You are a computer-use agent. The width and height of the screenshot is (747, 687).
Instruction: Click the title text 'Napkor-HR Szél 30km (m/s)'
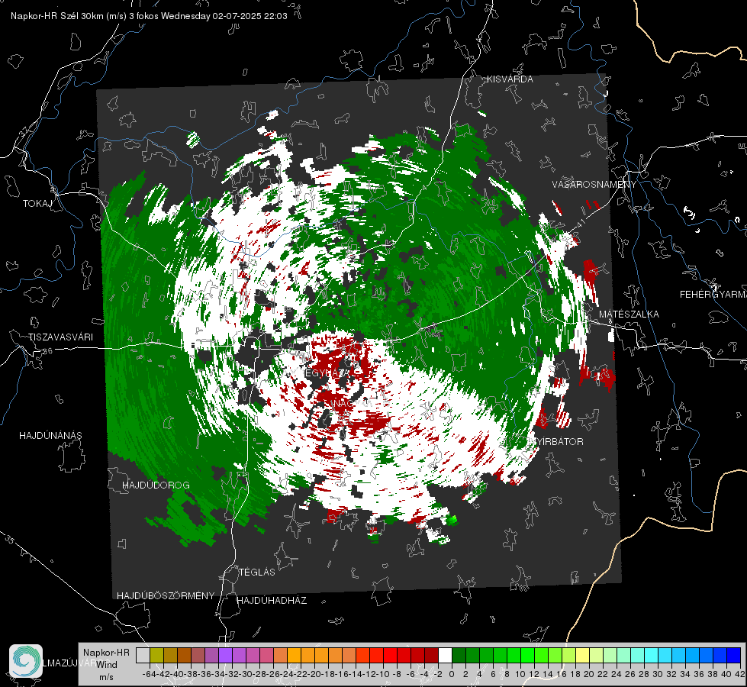pyautogui.click(x=69, y=16)
